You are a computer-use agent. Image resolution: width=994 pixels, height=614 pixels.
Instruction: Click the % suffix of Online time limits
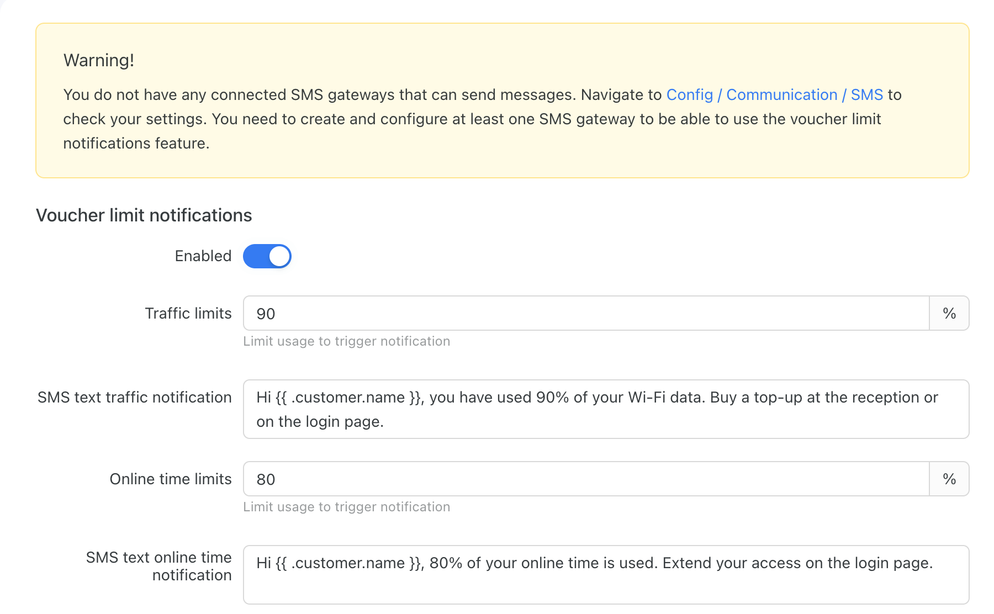coord(949,479)
